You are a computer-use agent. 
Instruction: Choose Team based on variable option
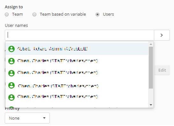pyautogui.click(x=34, y=14)
